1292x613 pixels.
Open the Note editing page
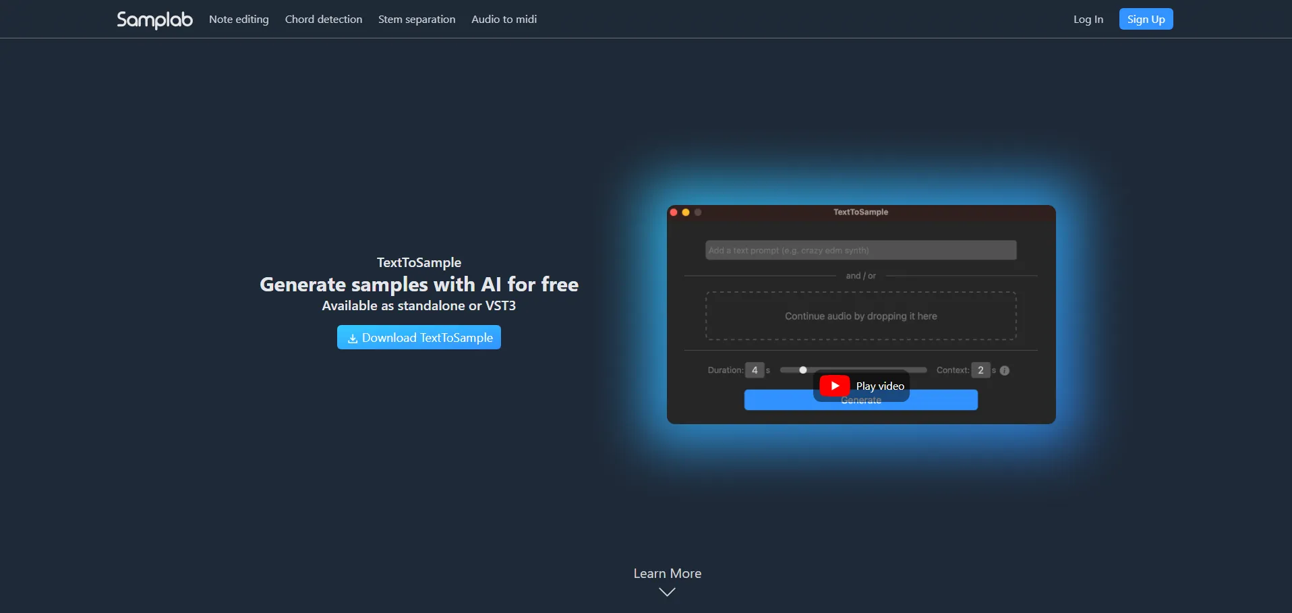239,20
